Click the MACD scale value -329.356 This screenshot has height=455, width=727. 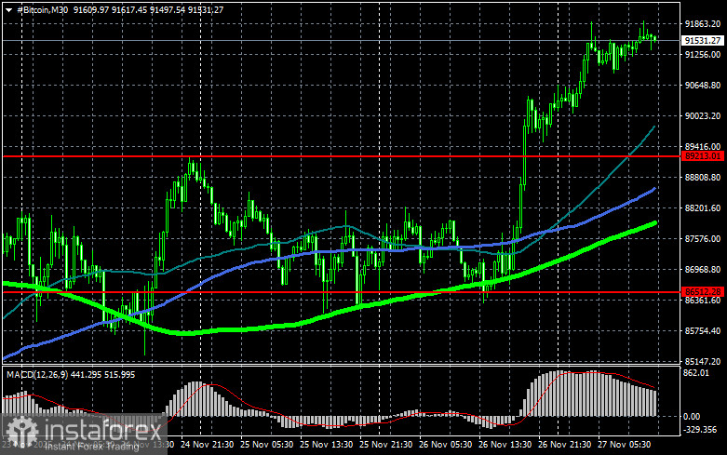[700, 430]
